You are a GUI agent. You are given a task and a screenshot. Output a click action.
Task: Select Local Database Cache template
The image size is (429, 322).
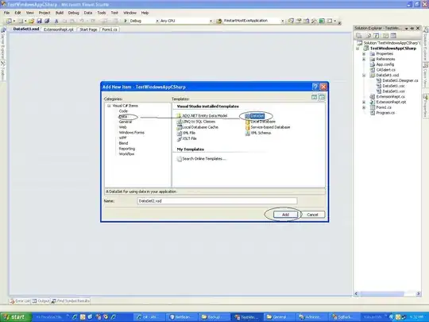[198, 127]
